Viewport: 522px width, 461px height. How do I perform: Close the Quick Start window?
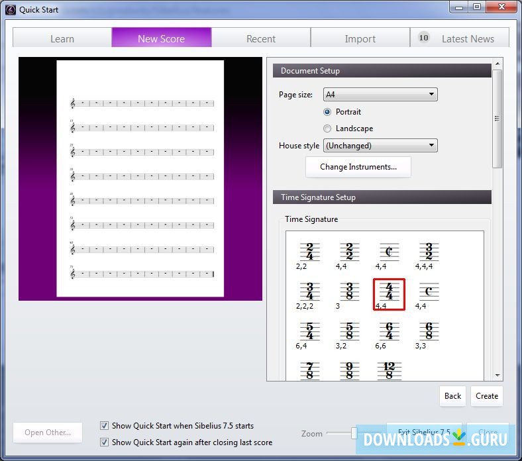501,7
